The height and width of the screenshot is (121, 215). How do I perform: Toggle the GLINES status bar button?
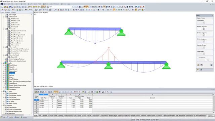click(153, 120)
